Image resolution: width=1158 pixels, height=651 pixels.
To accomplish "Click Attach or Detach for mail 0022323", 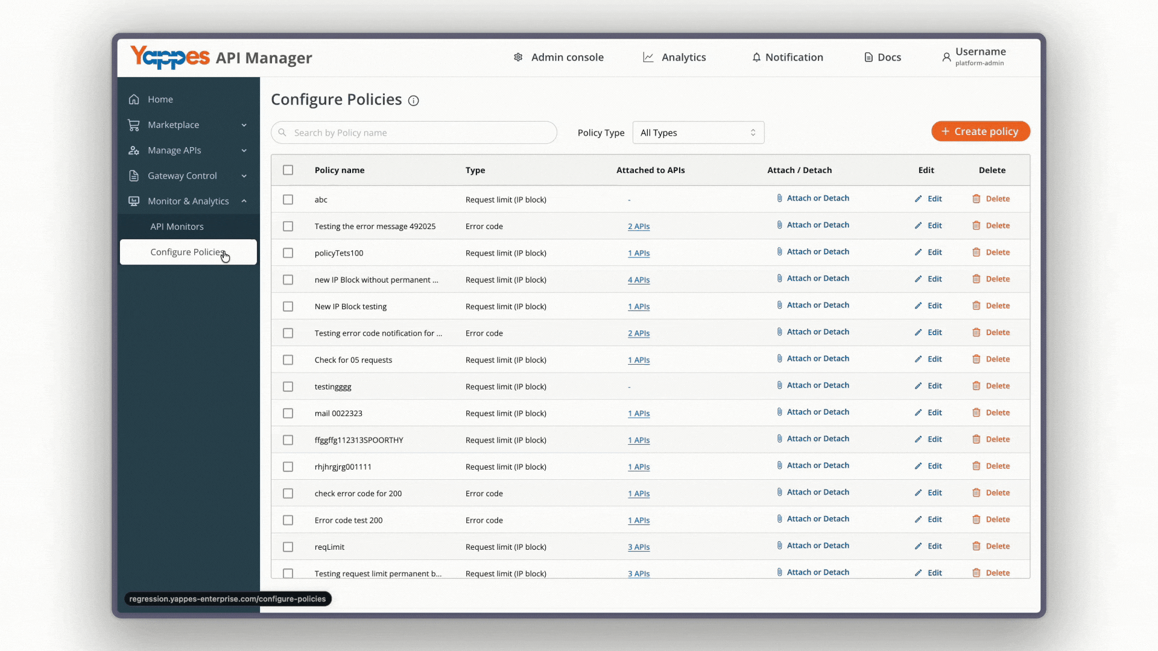I will [813, 412].
